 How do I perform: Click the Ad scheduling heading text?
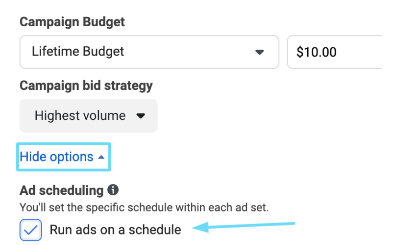[x=61, y=190]
